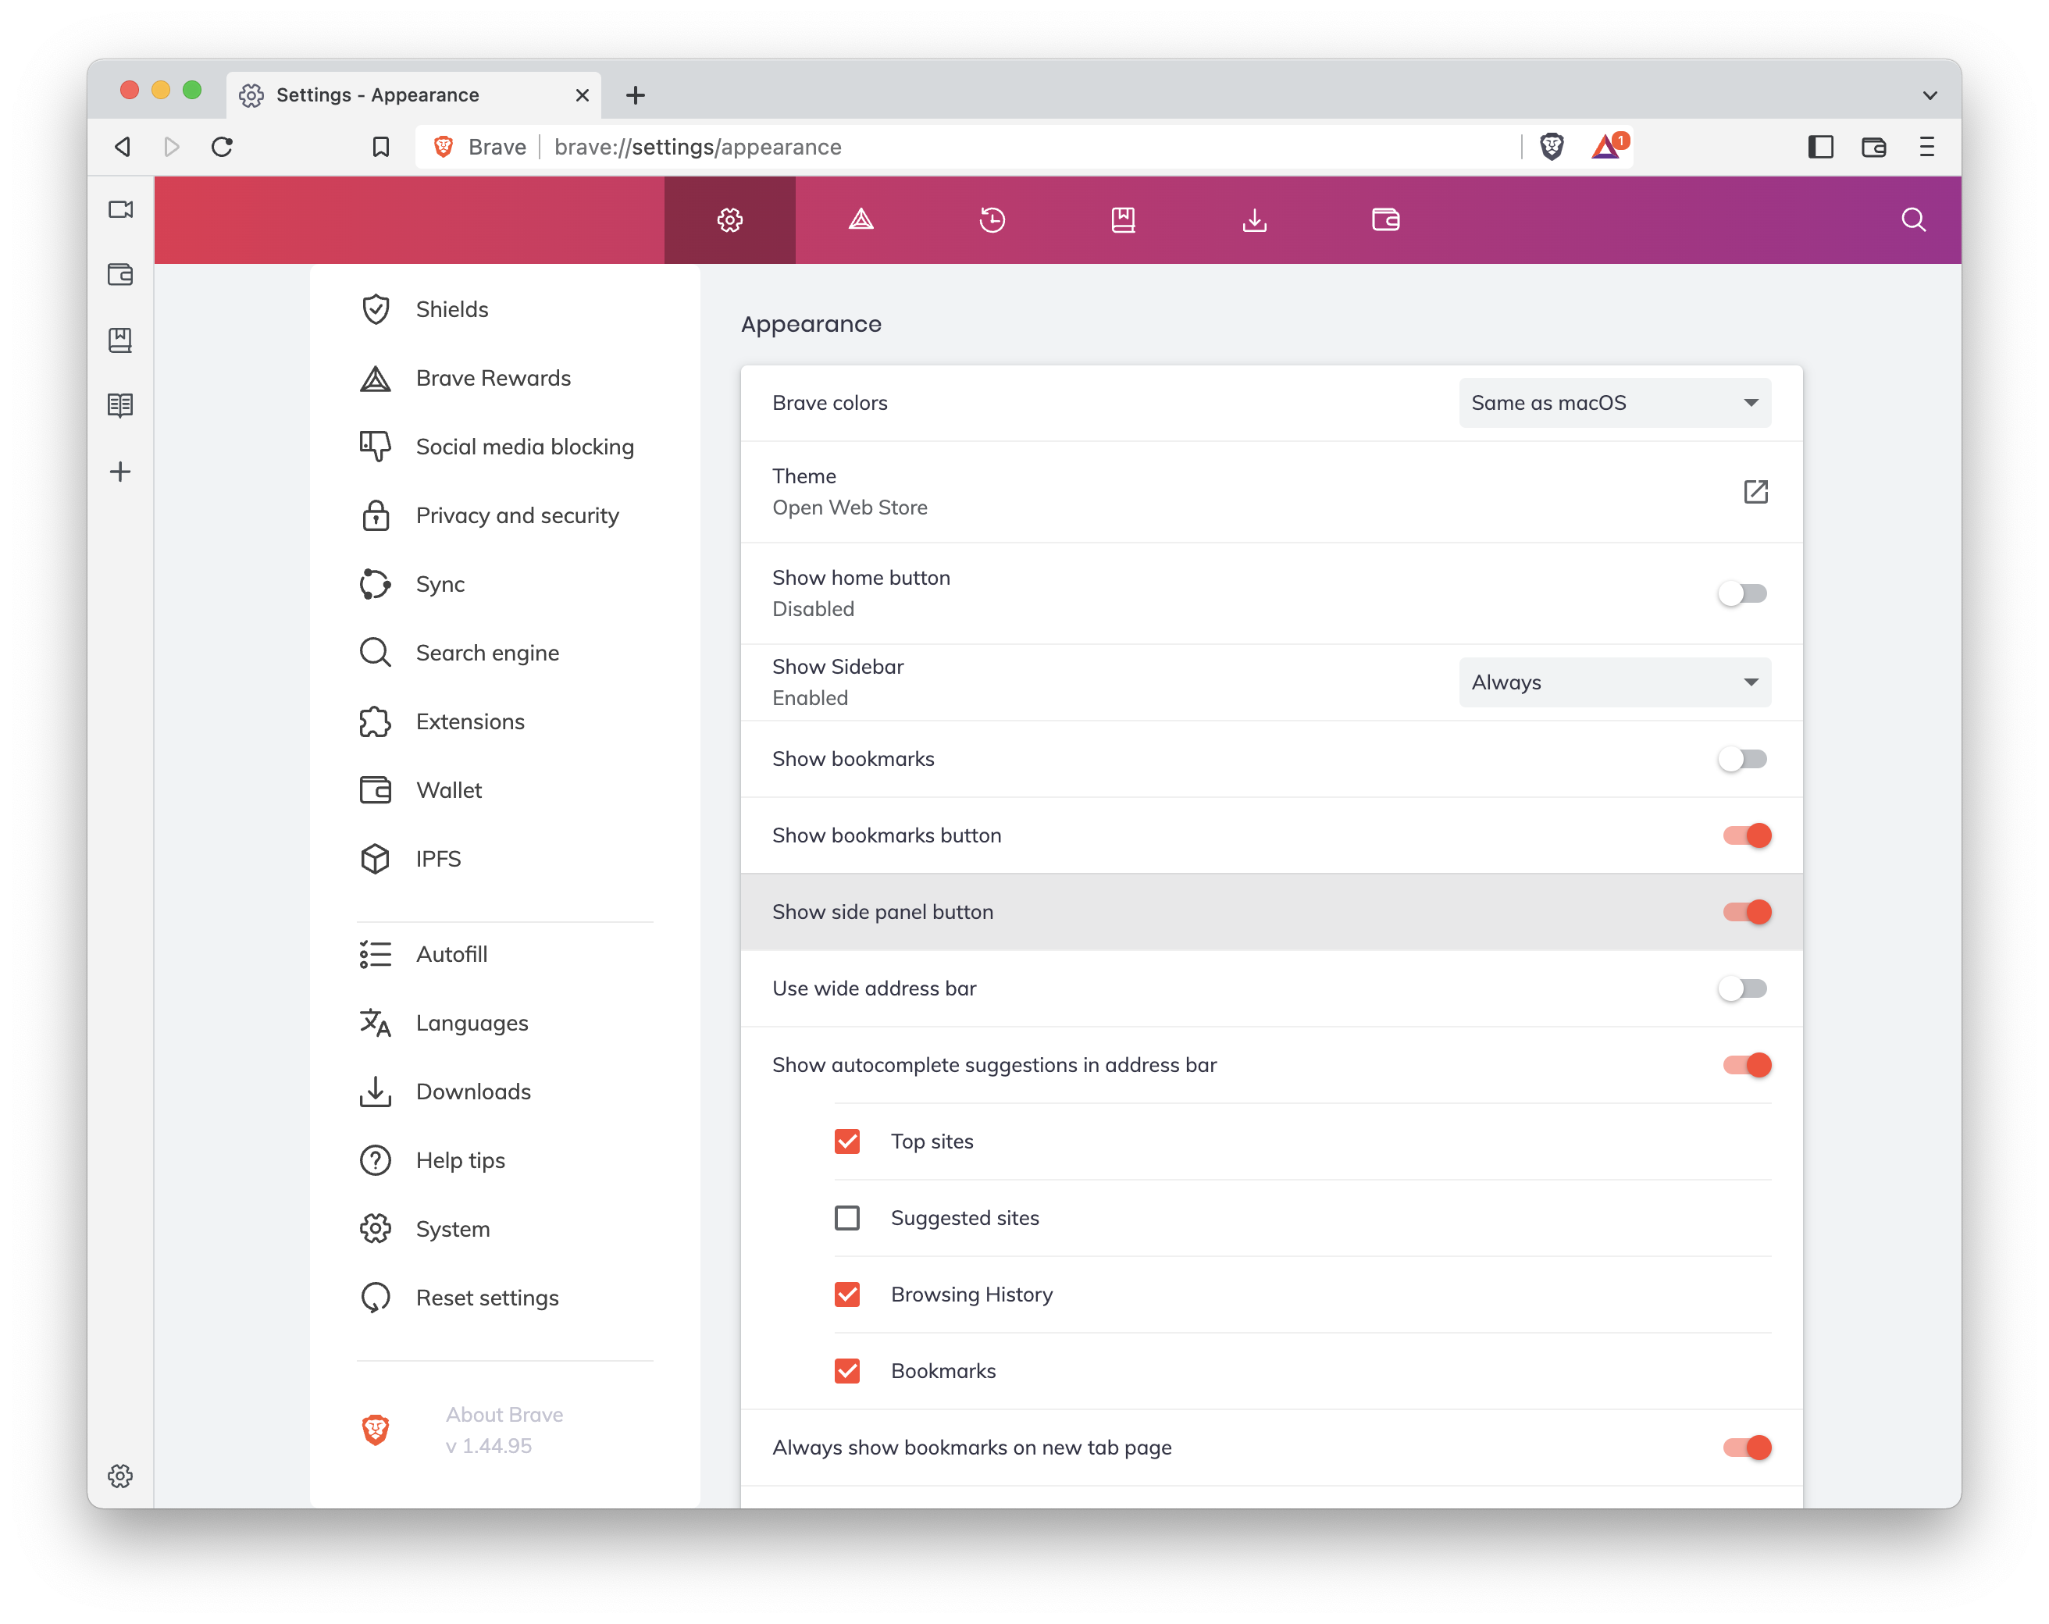This screenshot has width=2049, height=1624.
Task: Select Reset settings at the bottom
Action: click(x=486, y=1297)
